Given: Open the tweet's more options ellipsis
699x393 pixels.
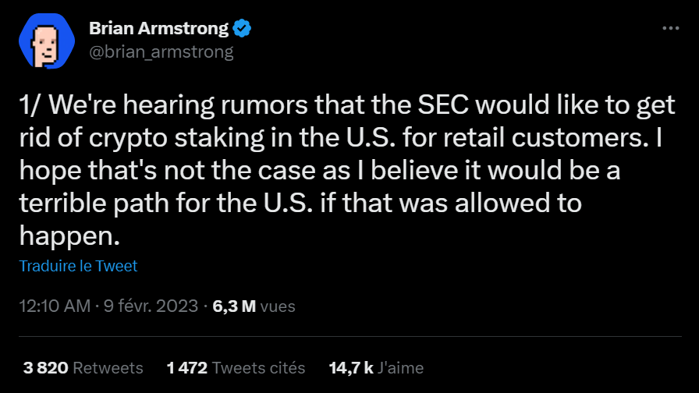Looking at the screenshot, I should pos(670,28).
